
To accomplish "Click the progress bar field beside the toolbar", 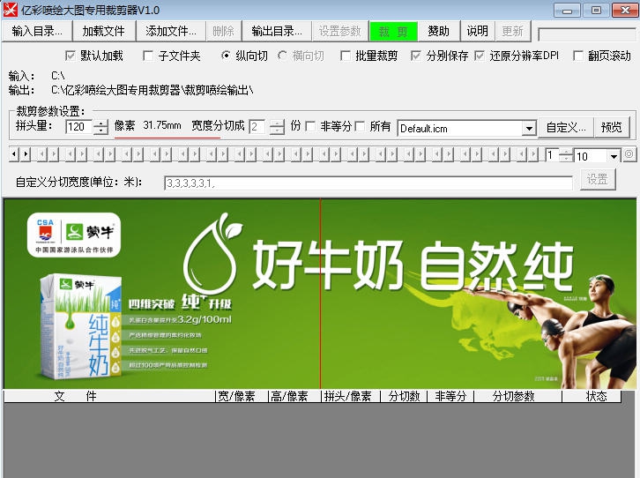I will tap(587, 34).
